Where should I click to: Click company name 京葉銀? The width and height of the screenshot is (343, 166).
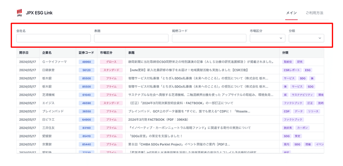click(47, 144)
